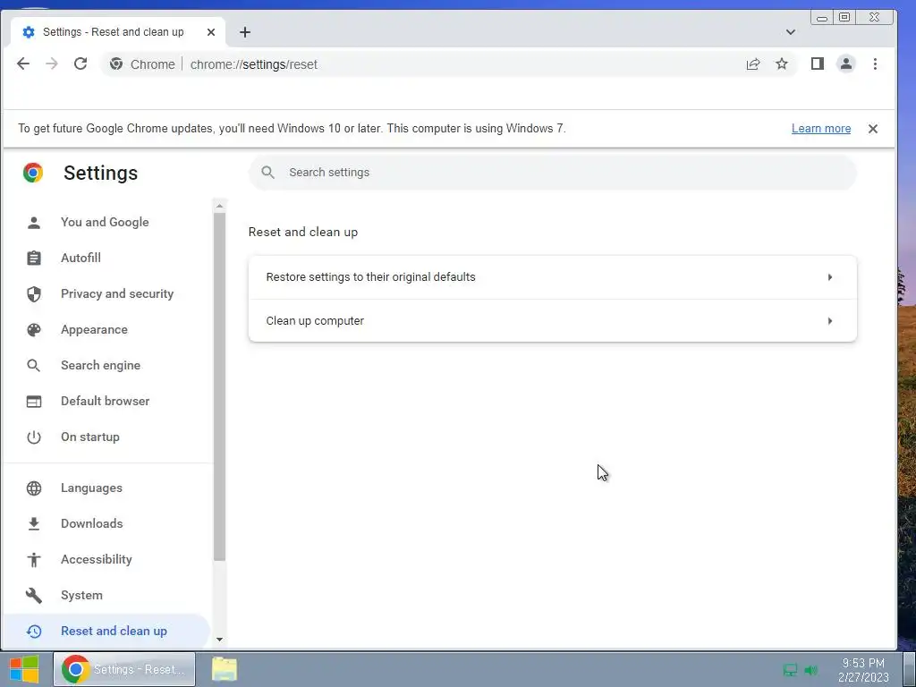Screen dimensions: 916x687
Task: Open the side panel icon
Action: tap(818, 64)
